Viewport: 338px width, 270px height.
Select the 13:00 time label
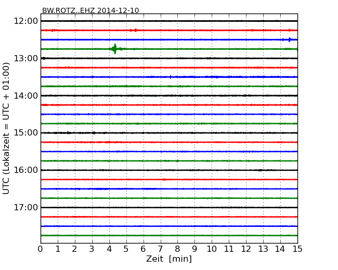(x=25, y=58)
